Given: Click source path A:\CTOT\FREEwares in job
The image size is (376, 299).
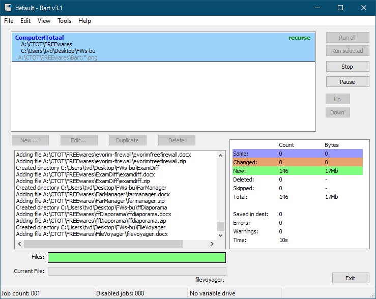Looking at the screenshot, I should 46,44.
